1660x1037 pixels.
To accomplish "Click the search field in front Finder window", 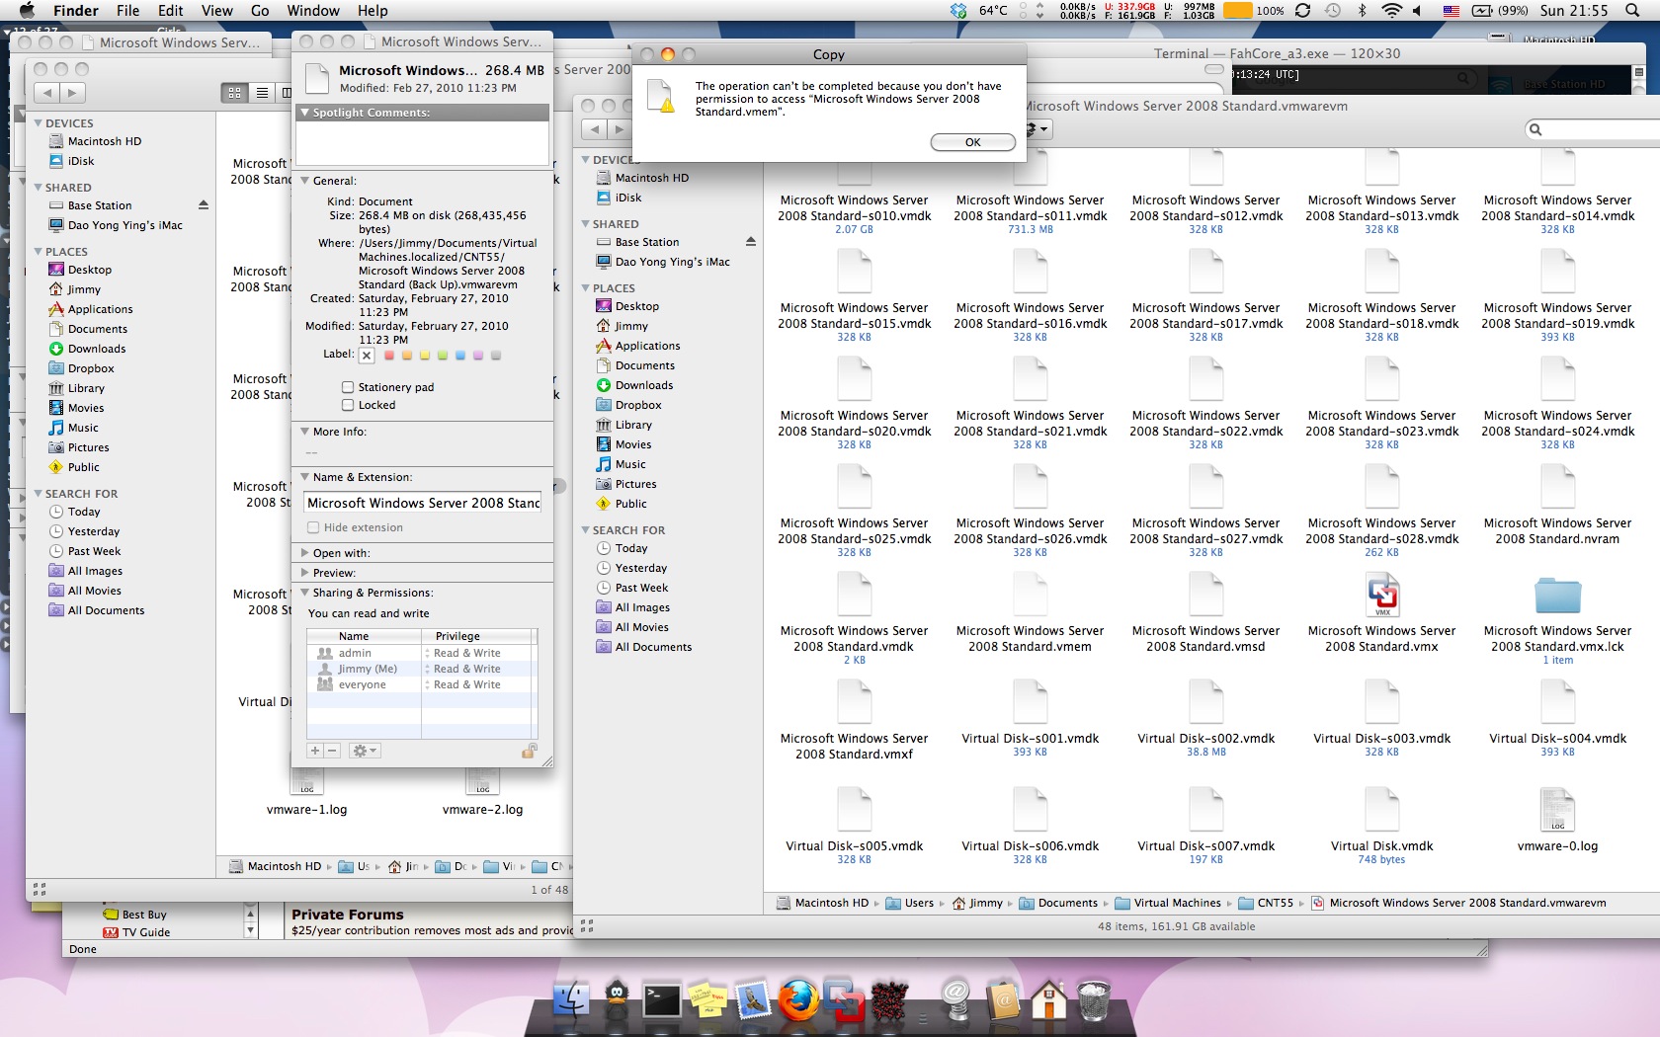I will [1593, 129].
